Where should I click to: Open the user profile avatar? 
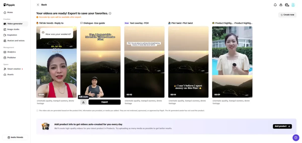293,5
